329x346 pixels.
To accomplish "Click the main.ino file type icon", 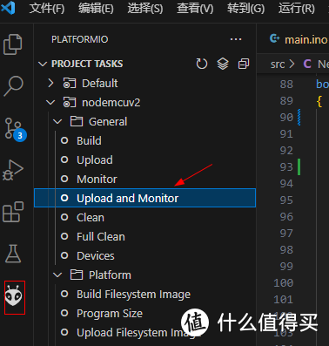I will point(274,38).
